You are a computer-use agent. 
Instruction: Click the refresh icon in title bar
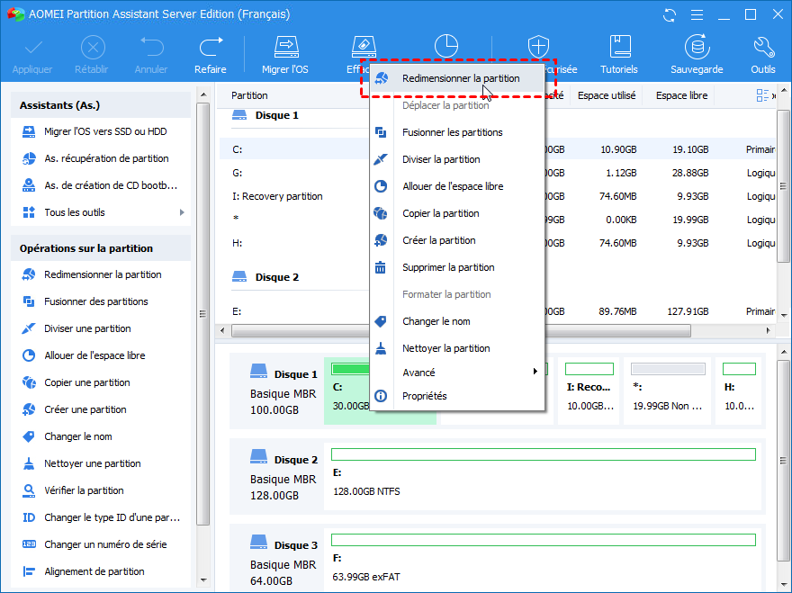(x=670, y=15)
